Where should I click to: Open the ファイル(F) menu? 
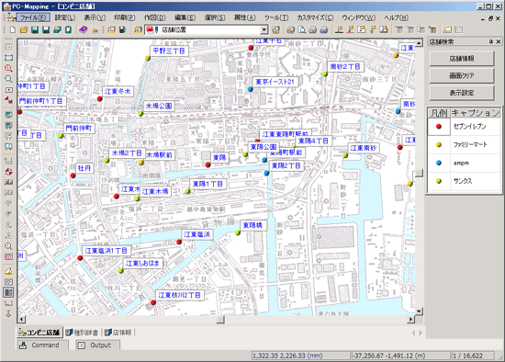pos(33,17)
